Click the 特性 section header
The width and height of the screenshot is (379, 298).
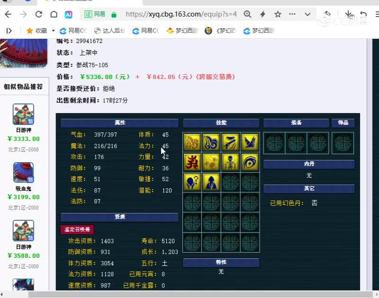coord(221,262)
